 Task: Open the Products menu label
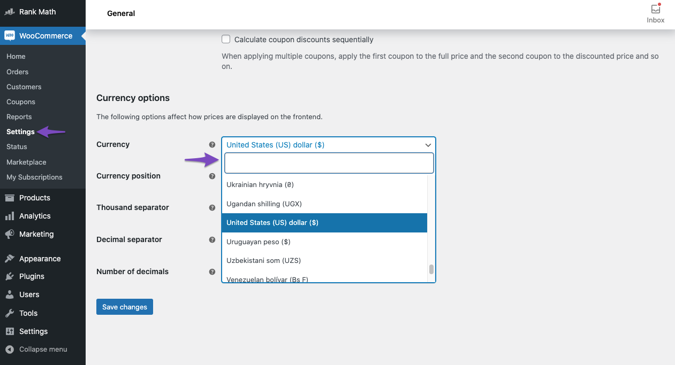point(35,198)
